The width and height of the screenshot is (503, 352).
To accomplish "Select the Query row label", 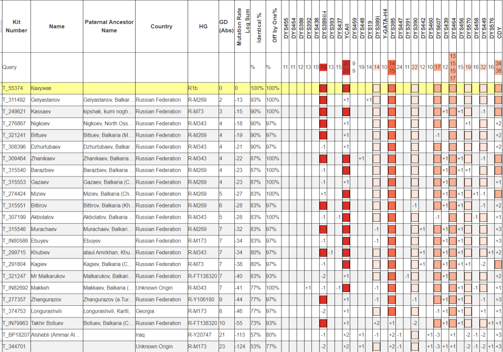I will [10, 67].
